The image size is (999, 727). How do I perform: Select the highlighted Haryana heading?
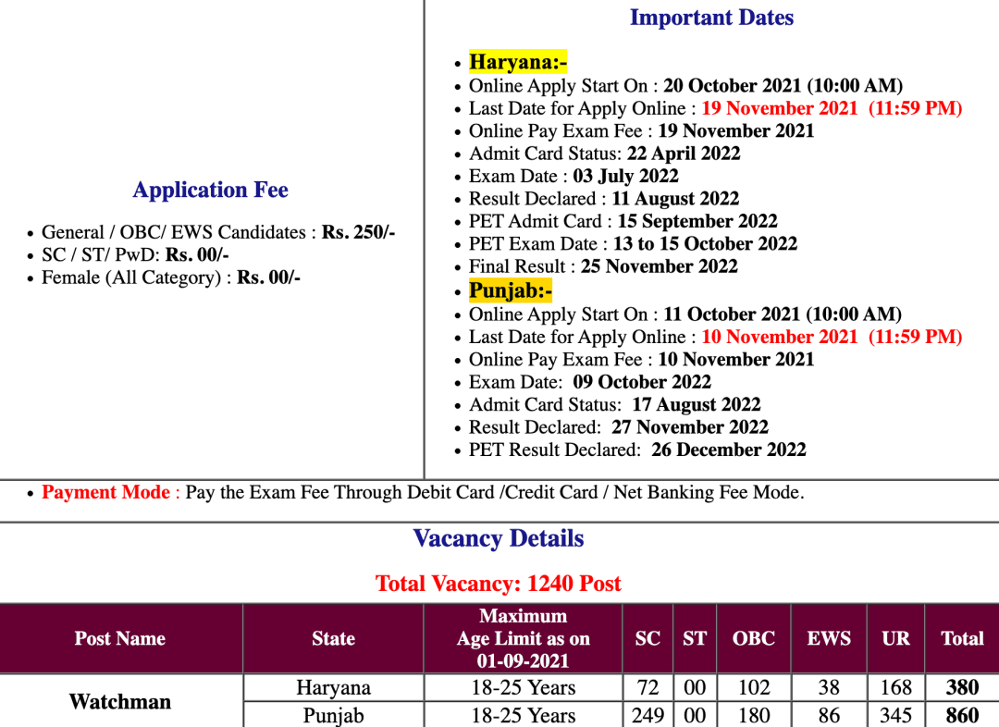coord(517,62)
